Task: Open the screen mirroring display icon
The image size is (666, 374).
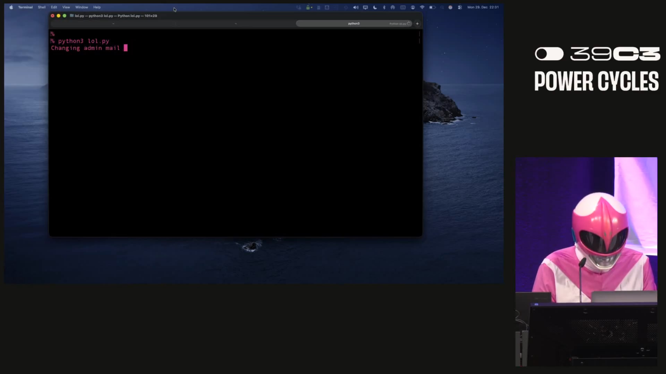Action: point(365,7)
